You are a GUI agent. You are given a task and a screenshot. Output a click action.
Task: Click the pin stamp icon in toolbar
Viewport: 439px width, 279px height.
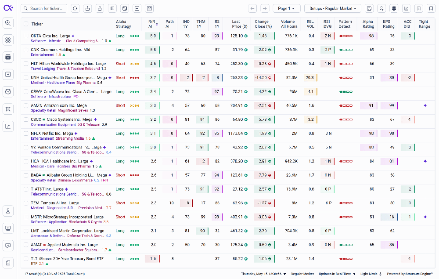click(x=394, y=8)
